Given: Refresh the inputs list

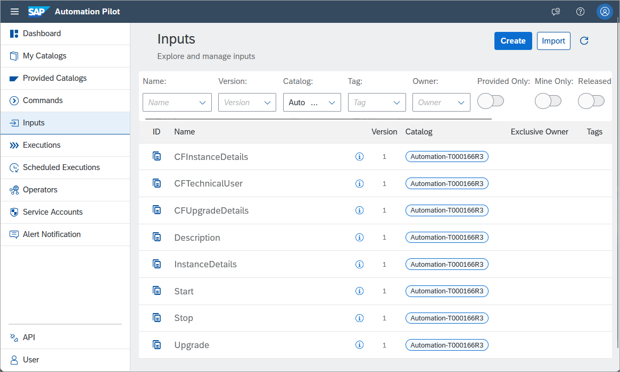Looking at the screenshot, I should (584, 41).
